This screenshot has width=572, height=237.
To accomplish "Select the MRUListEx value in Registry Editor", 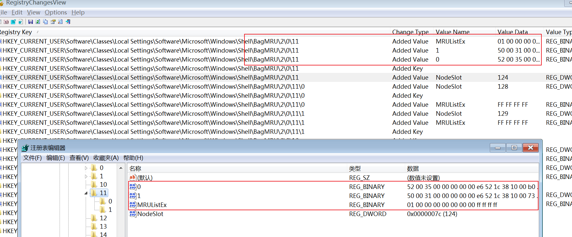I will (x=152, y=205).
